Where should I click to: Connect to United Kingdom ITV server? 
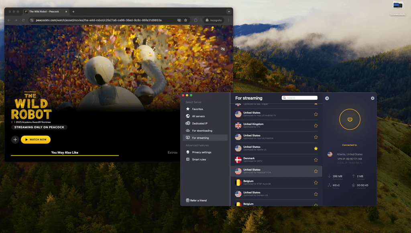tap(276, 126)
